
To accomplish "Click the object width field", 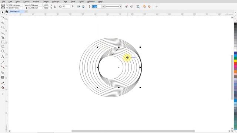I will (x=35, y=5).
